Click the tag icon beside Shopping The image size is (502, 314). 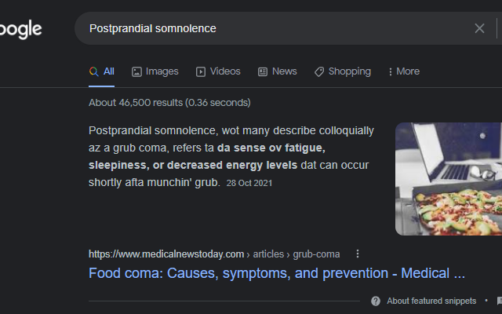[x=319, y=71]
